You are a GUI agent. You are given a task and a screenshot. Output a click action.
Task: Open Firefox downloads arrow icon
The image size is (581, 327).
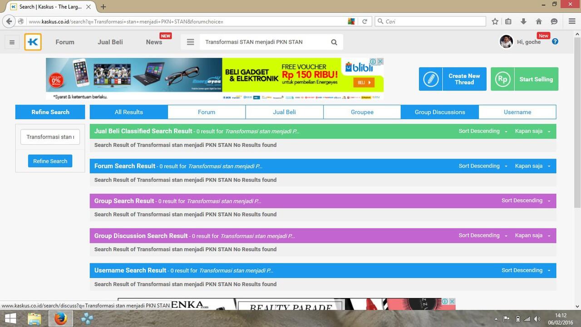523,21
